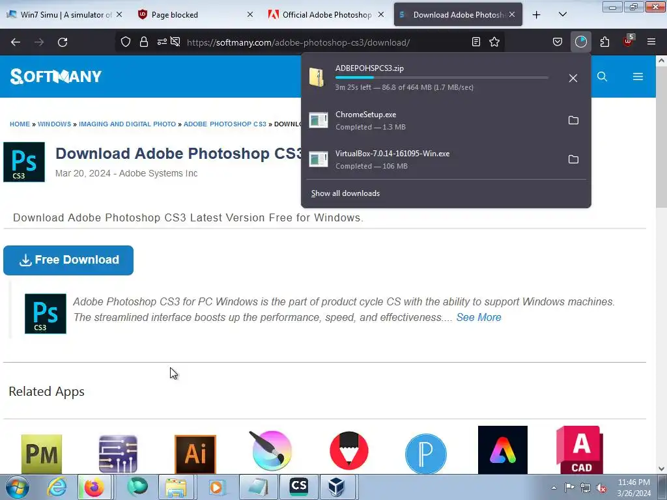
Task: Open the Softmany site hamburger menu
Action: [x=638, y=77]
